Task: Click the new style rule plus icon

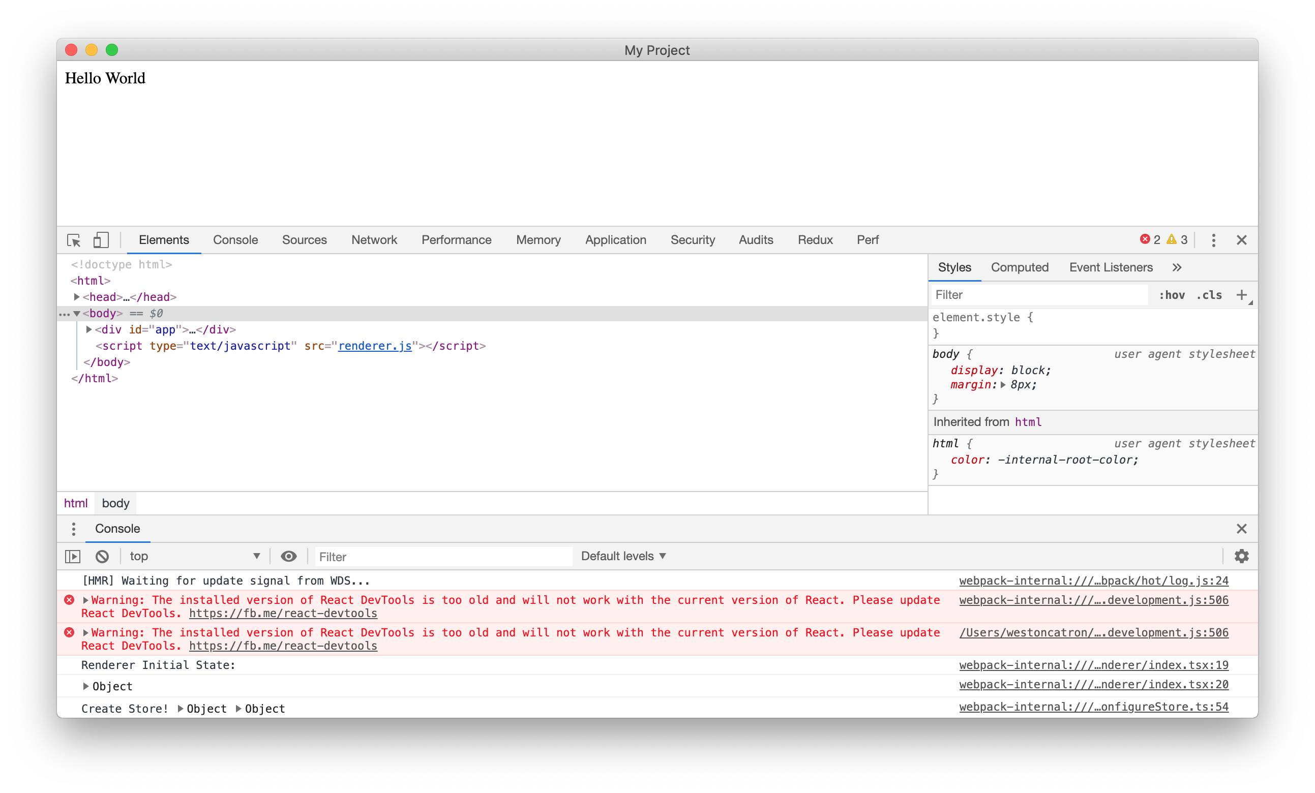Action: tap(1241, 294)
